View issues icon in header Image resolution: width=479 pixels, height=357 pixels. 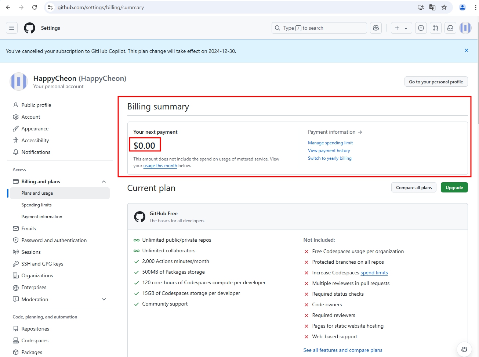click(421, 28)
